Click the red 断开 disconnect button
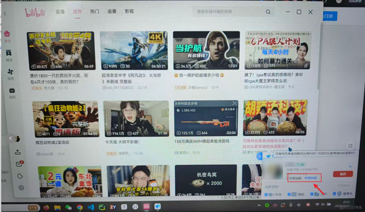365x212 pixels. click(x=343, y=174)
